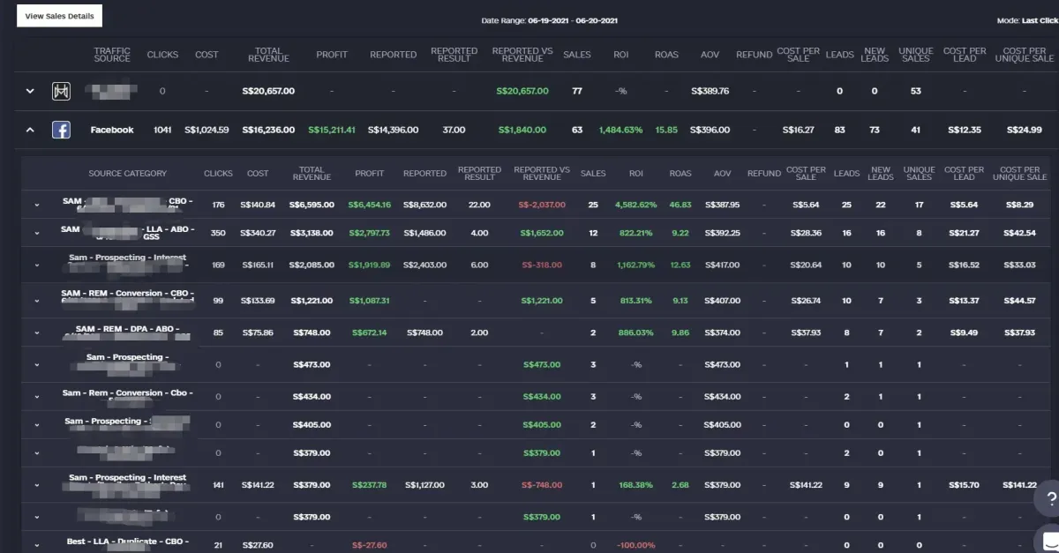Sort by top CLICKS column header
Viewport: 1059px width, 553px height.
tap(162, 55)
